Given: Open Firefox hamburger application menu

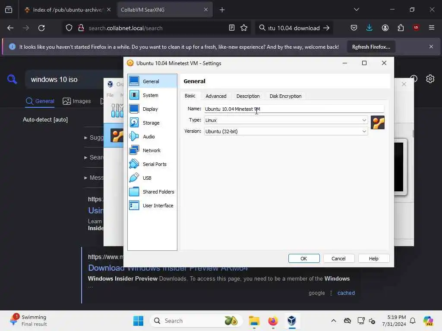Looking at the screenshot, I should 432,28.
